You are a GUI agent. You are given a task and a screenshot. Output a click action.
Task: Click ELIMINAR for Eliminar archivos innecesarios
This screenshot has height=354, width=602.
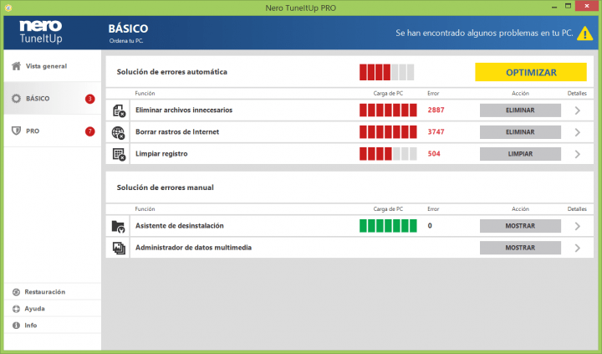520,110
